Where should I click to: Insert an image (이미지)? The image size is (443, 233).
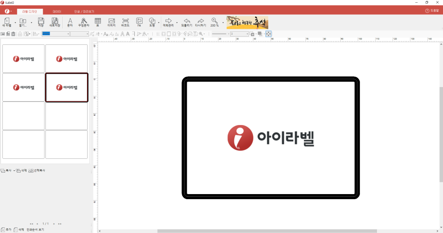(x=111, y=22)
